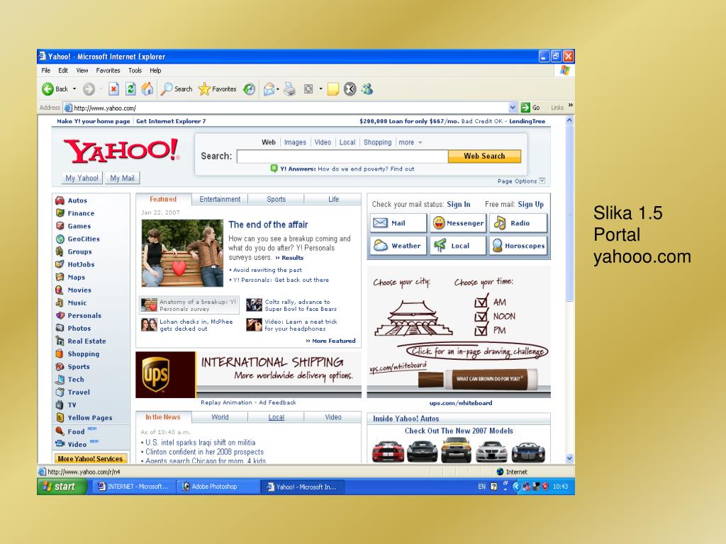The width and height of the screenshot is (726, 544).
Task: Click the Mail button with envelope
Action: (398, 223)
